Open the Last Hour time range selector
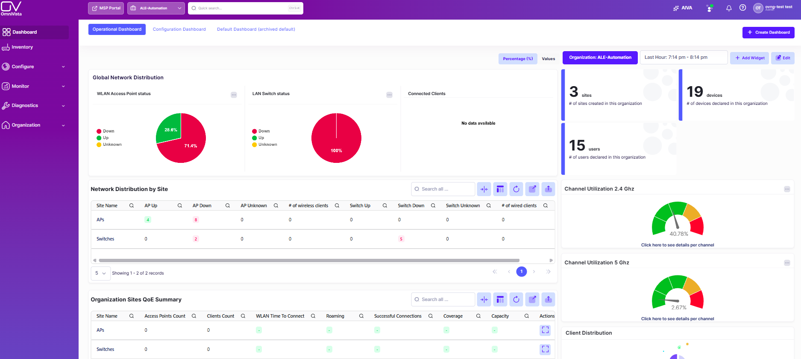The height and width of the screenshot is (359, 801). (684, 57)
